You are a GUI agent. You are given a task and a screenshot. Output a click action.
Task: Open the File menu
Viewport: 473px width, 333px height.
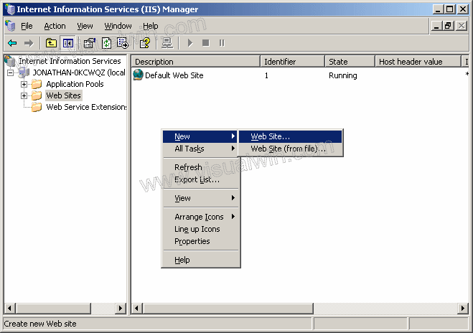pos(27,27)
